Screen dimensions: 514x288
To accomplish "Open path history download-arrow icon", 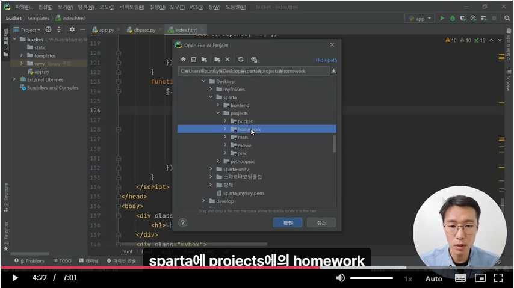I will pyautogui.click(x=333, y=71).
